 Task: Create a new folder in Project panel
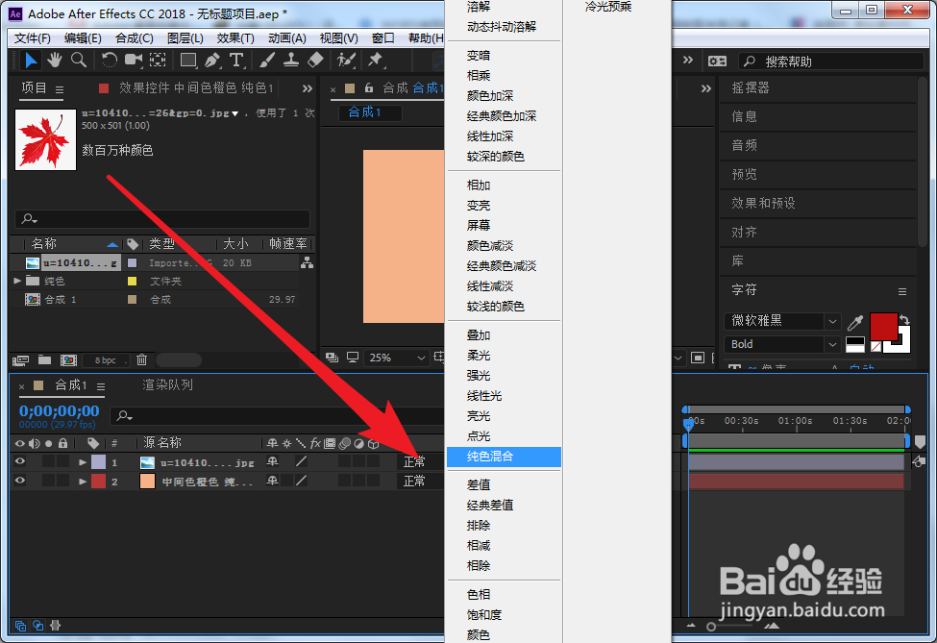[45, 359]
